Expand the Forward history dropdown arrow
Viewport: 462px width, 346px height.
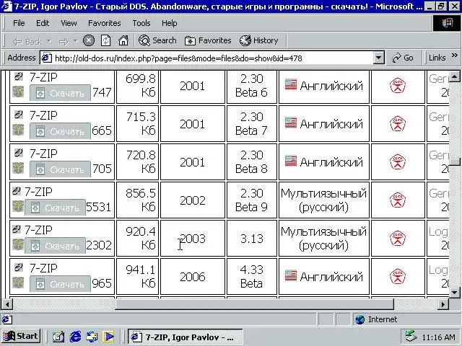click(75, 41)
